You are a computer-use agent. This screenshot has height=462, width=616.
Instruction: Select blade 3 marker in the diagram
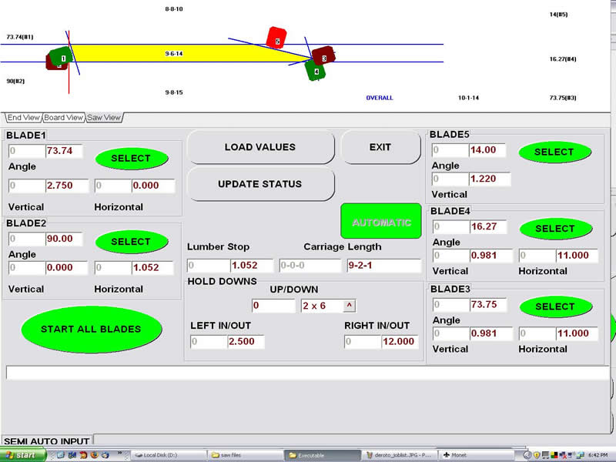[324, 59]
